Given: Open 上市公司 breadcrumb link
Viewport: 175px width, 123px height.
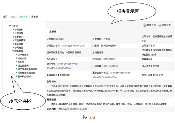Looking at the screenshot, I should pos(23,17).
